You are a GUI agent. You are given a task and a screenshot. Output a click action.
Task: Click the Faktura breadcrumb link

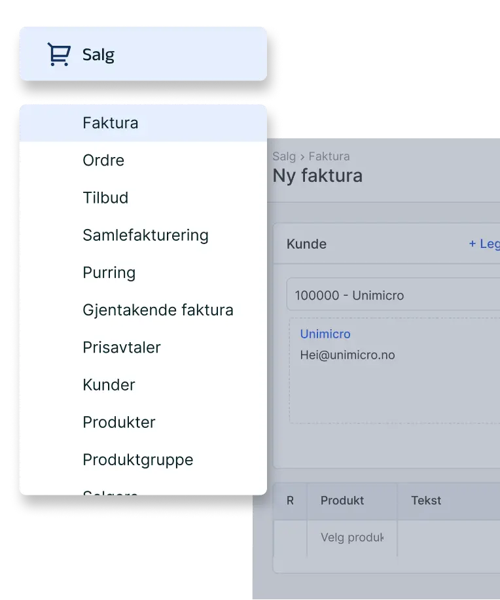click(329, 156)
